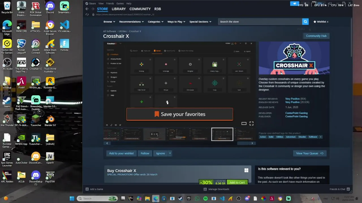Open Manage Downloads at the bottom of Steam
Image resolution: width=362 pixels, height=203 pixels.
pyautogui.click(x=217, y=189)
